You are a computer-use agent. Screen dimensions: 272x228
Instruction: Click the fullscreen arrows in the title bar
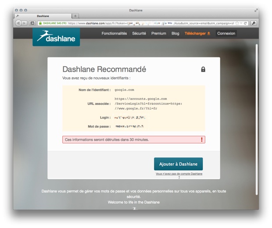256,10
